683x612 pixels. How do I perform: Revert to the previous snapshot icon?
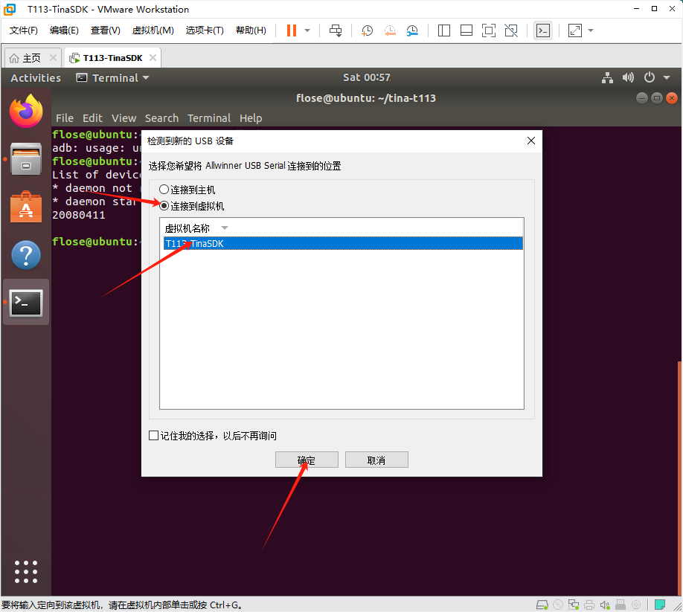tap(390, 30)
